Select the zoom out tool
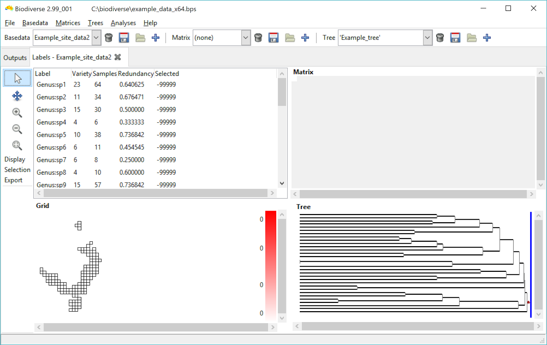The height and width of the screenshot is (345, 547). (x=17, y=129)
